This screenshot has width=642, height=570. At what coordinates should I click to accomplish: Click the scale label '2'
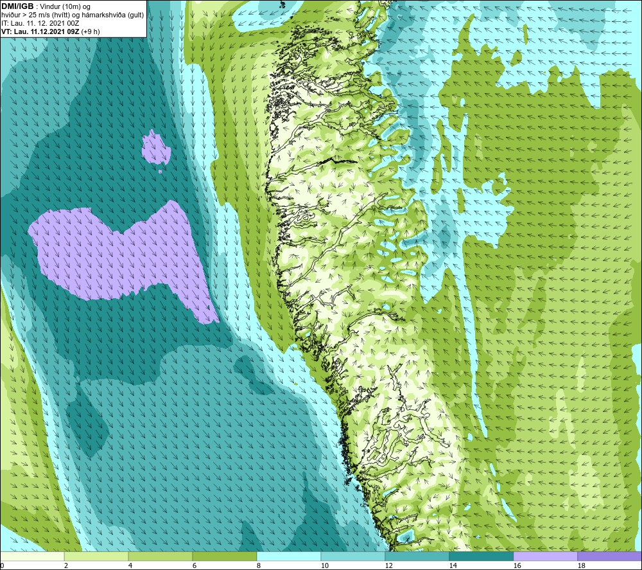pos(66,566)
